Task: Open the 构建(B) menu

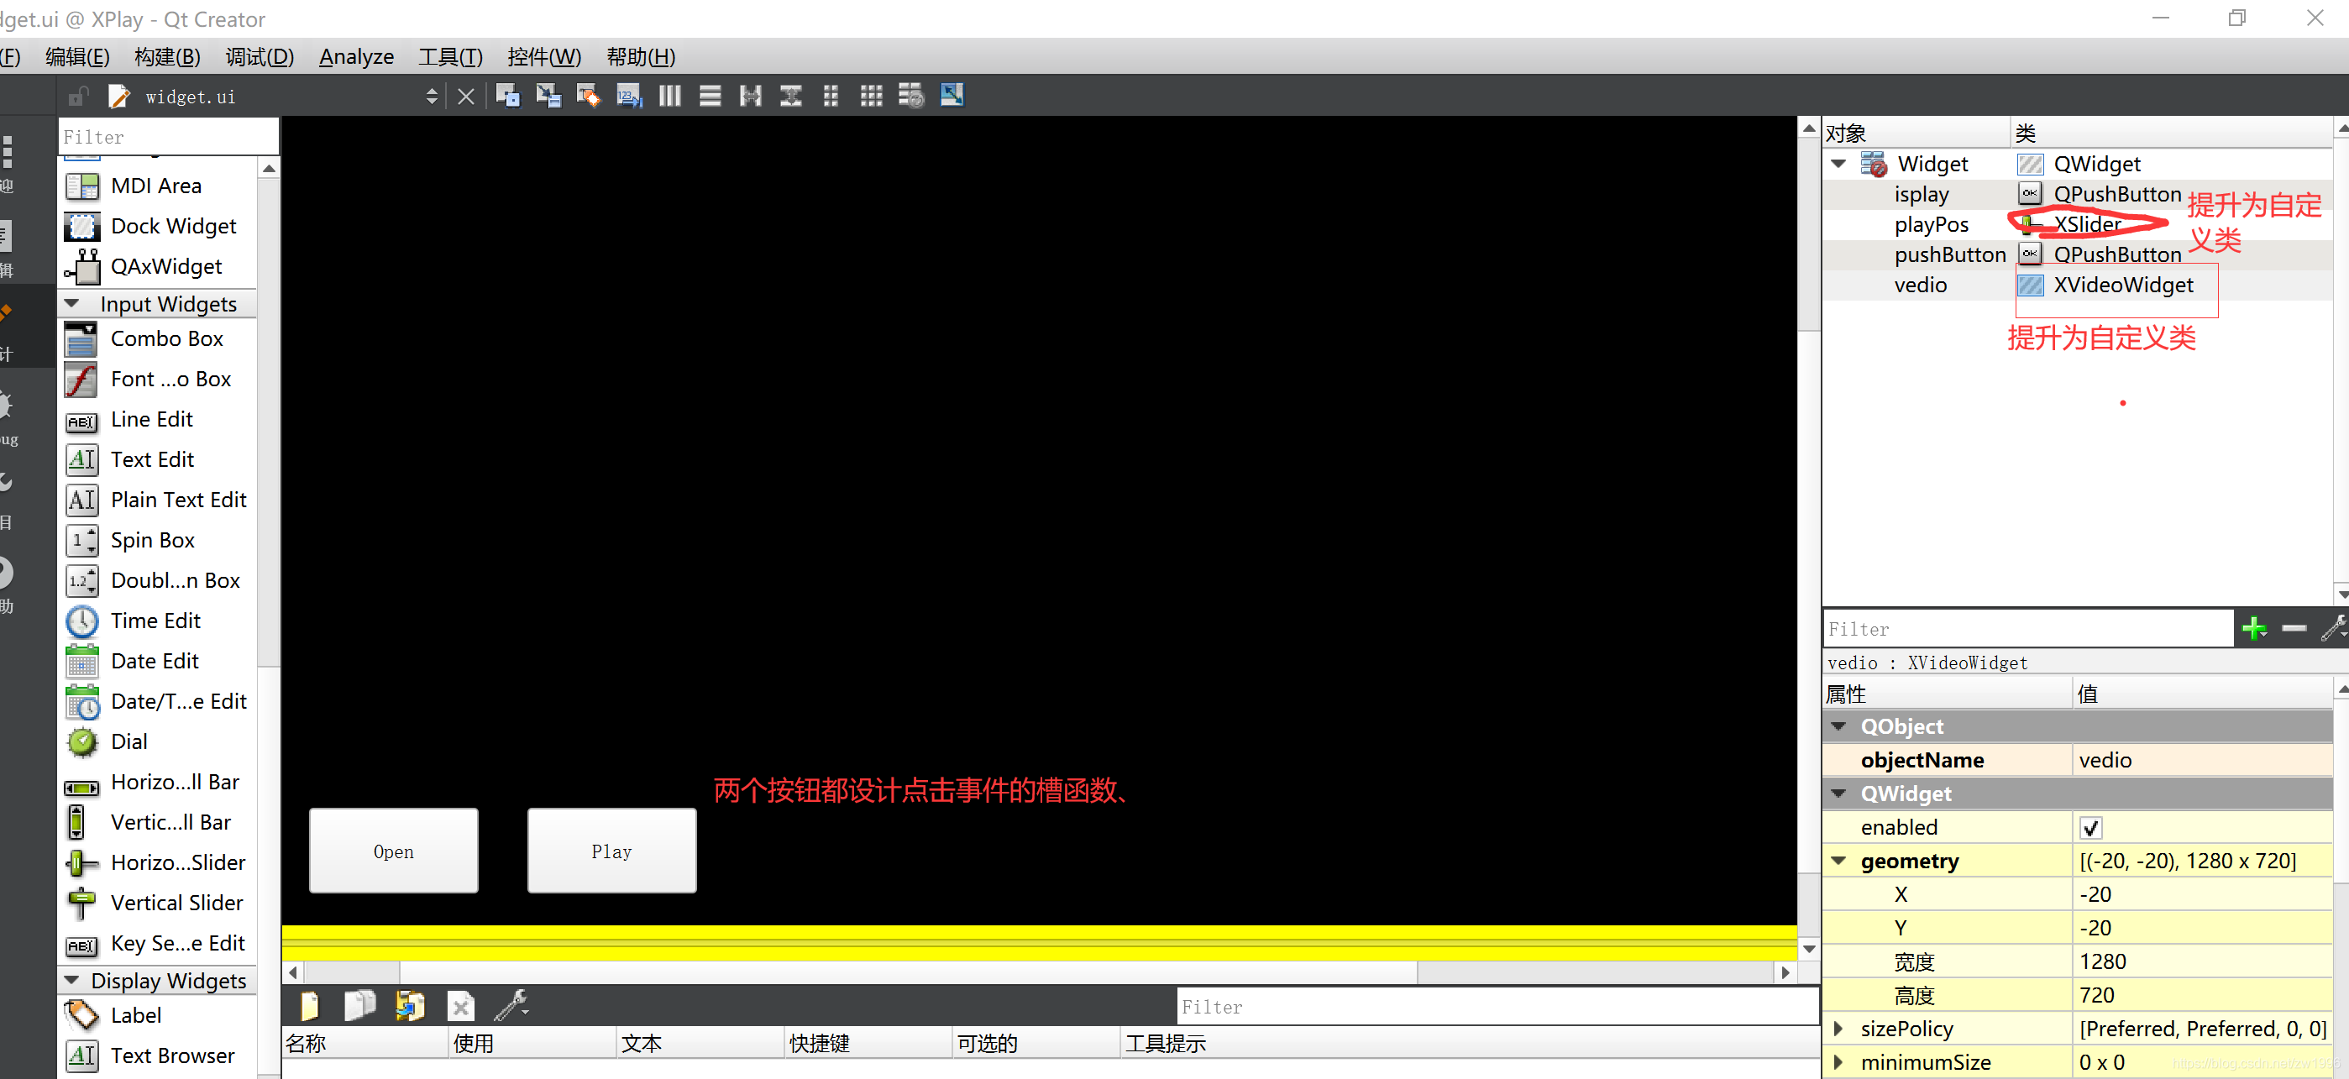Action: pos(167,56)
